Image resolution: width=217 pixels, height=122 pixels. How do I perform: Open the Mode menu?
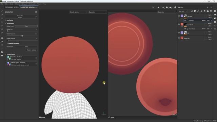pyautogui.click(x=11, y=4)
